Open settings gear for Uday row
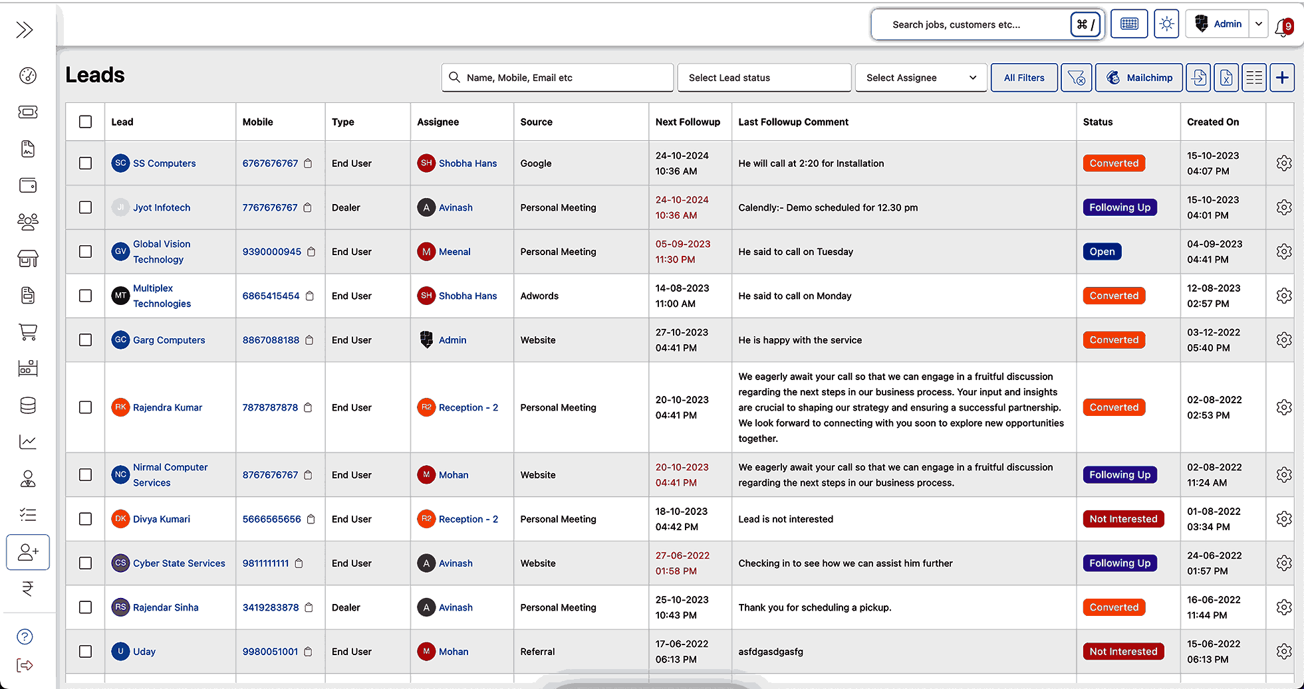1304x689 pixels. tap(1284, 652)
